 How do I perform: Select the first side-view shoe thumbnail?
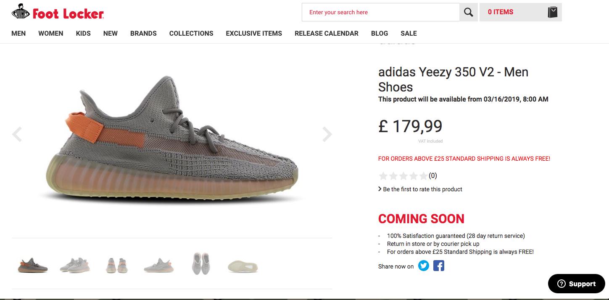(33, 265)
